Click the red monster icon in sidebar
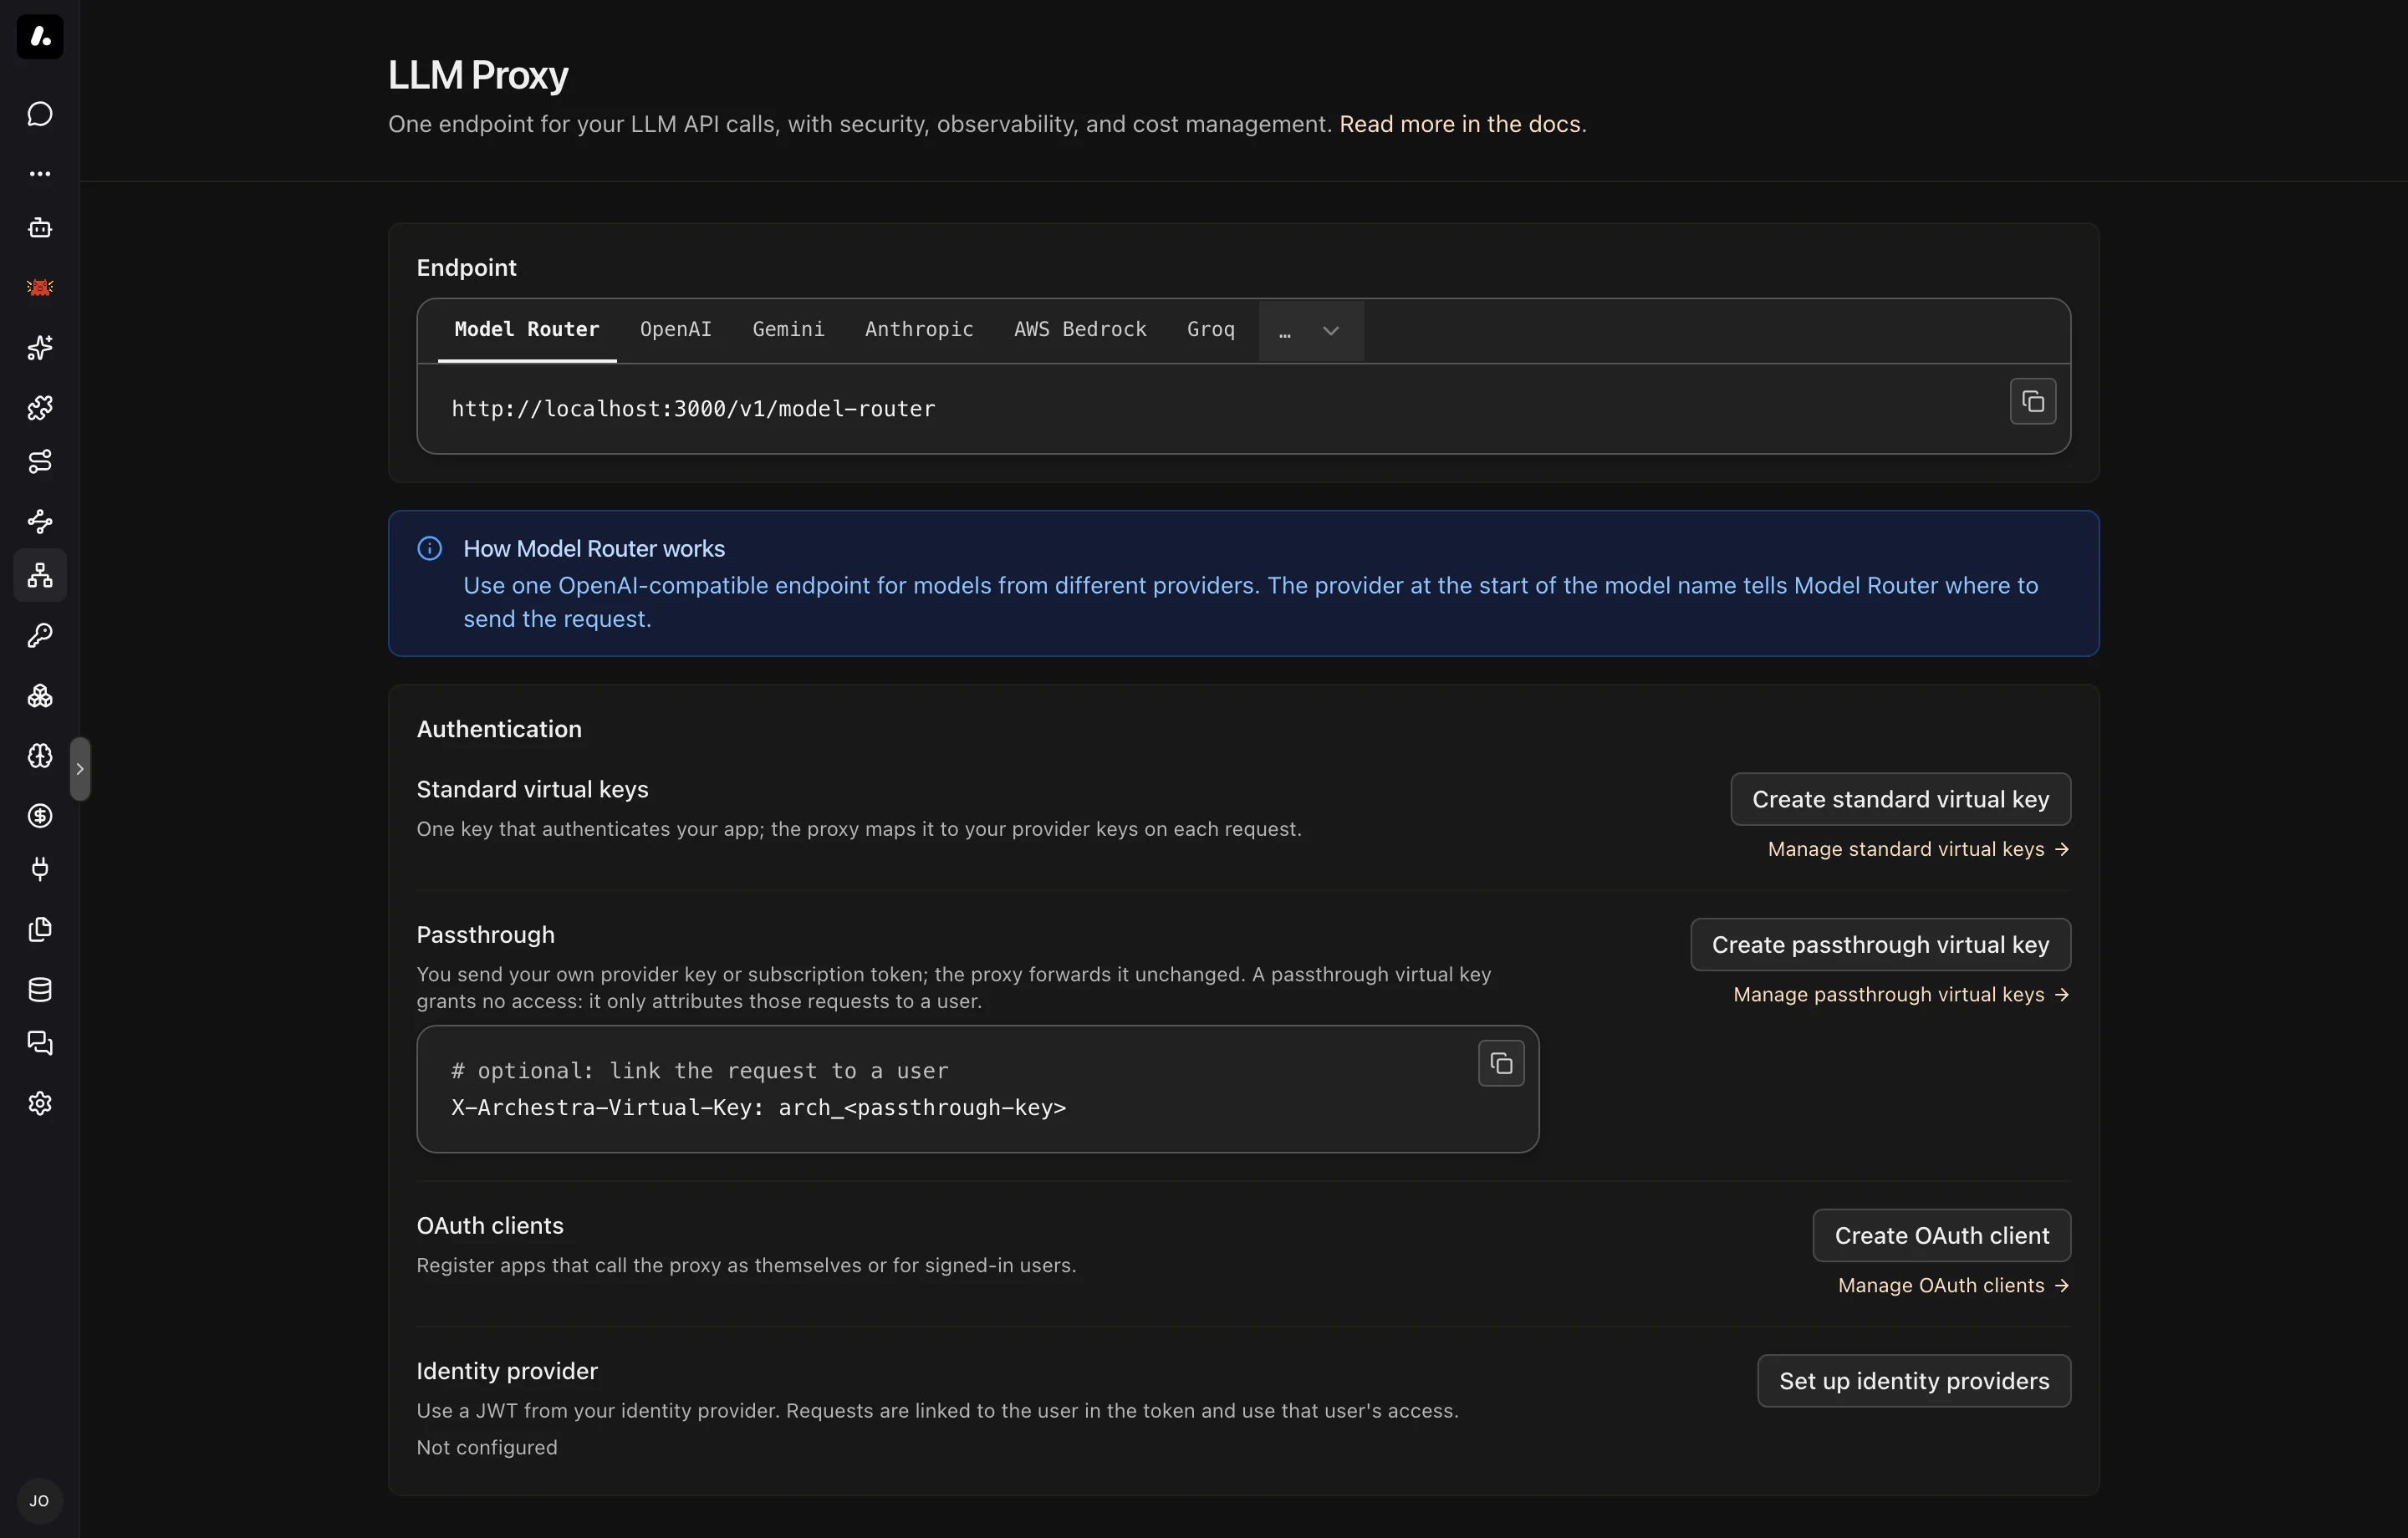Screen dimensions: 2408x1538 coord(40,288)
